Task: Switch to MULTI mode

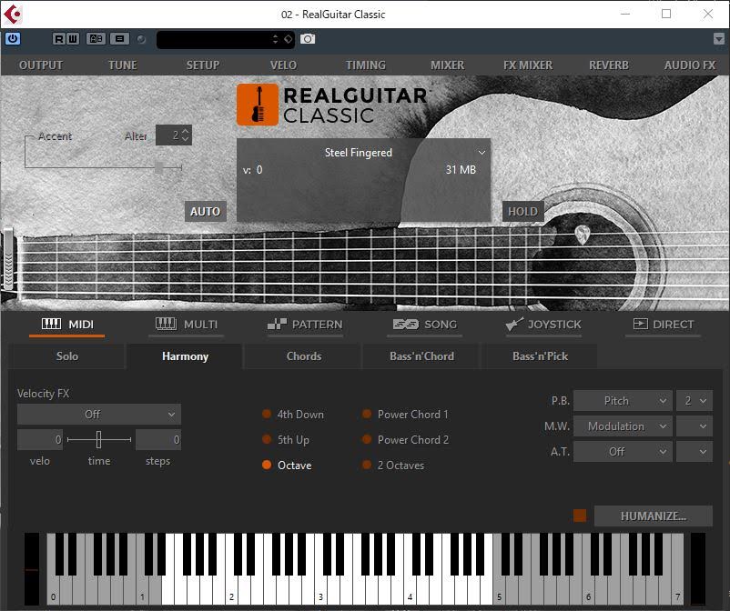Action: [x=187, y=325]
